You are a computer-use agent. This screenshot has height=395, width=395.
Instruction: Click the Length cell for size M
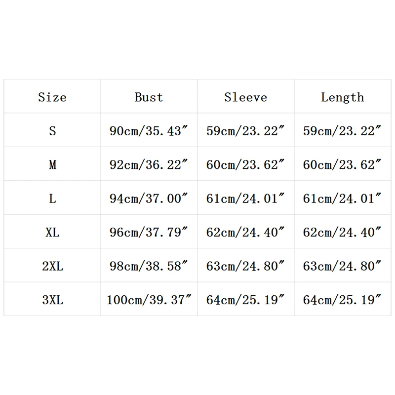342,164
